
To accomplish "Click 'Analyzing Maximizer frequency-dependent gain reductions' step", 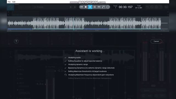I will 91,75.
